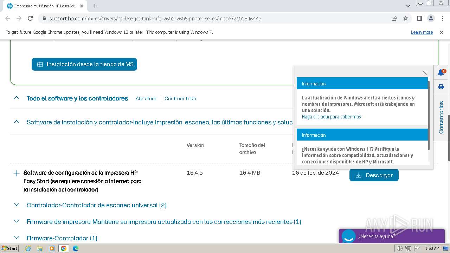
Task: Click the second Información header bar
Action: pos(362,135)
